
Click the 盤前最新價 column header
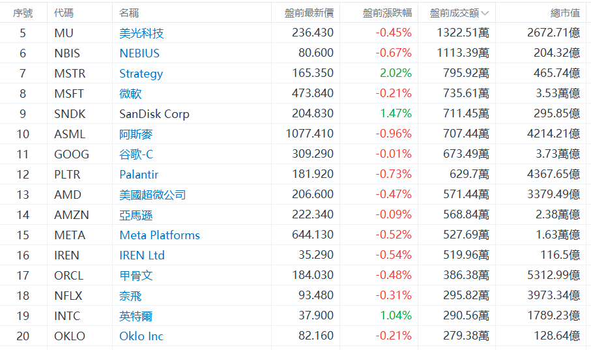[x=309, y=13]
